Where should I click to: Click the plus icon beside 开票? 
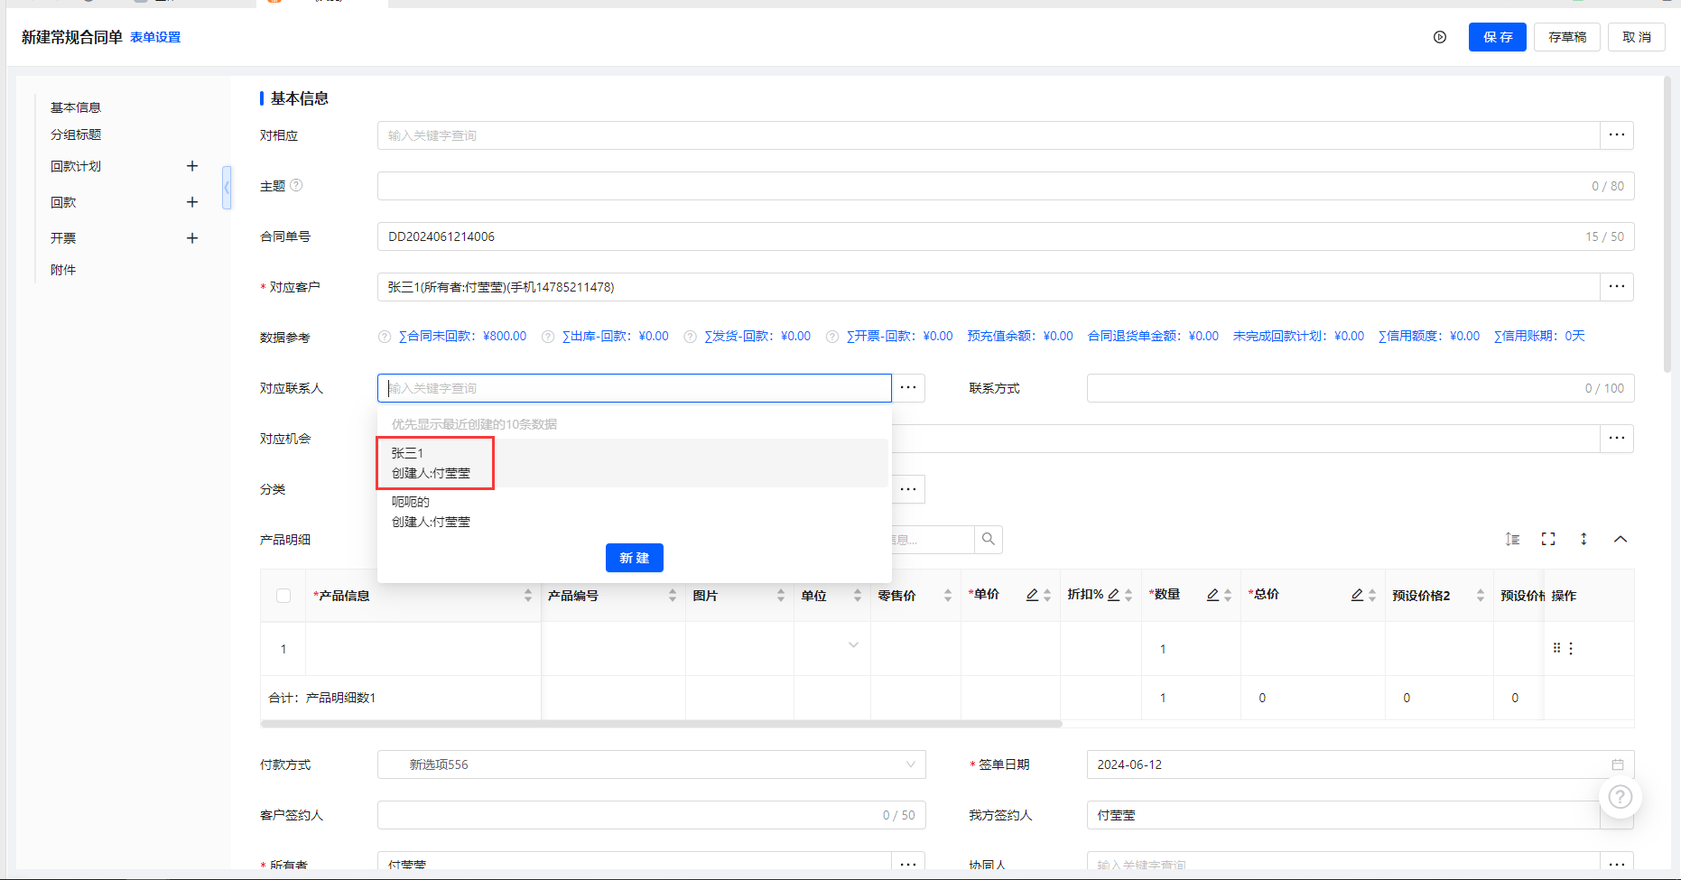(192, 238)
